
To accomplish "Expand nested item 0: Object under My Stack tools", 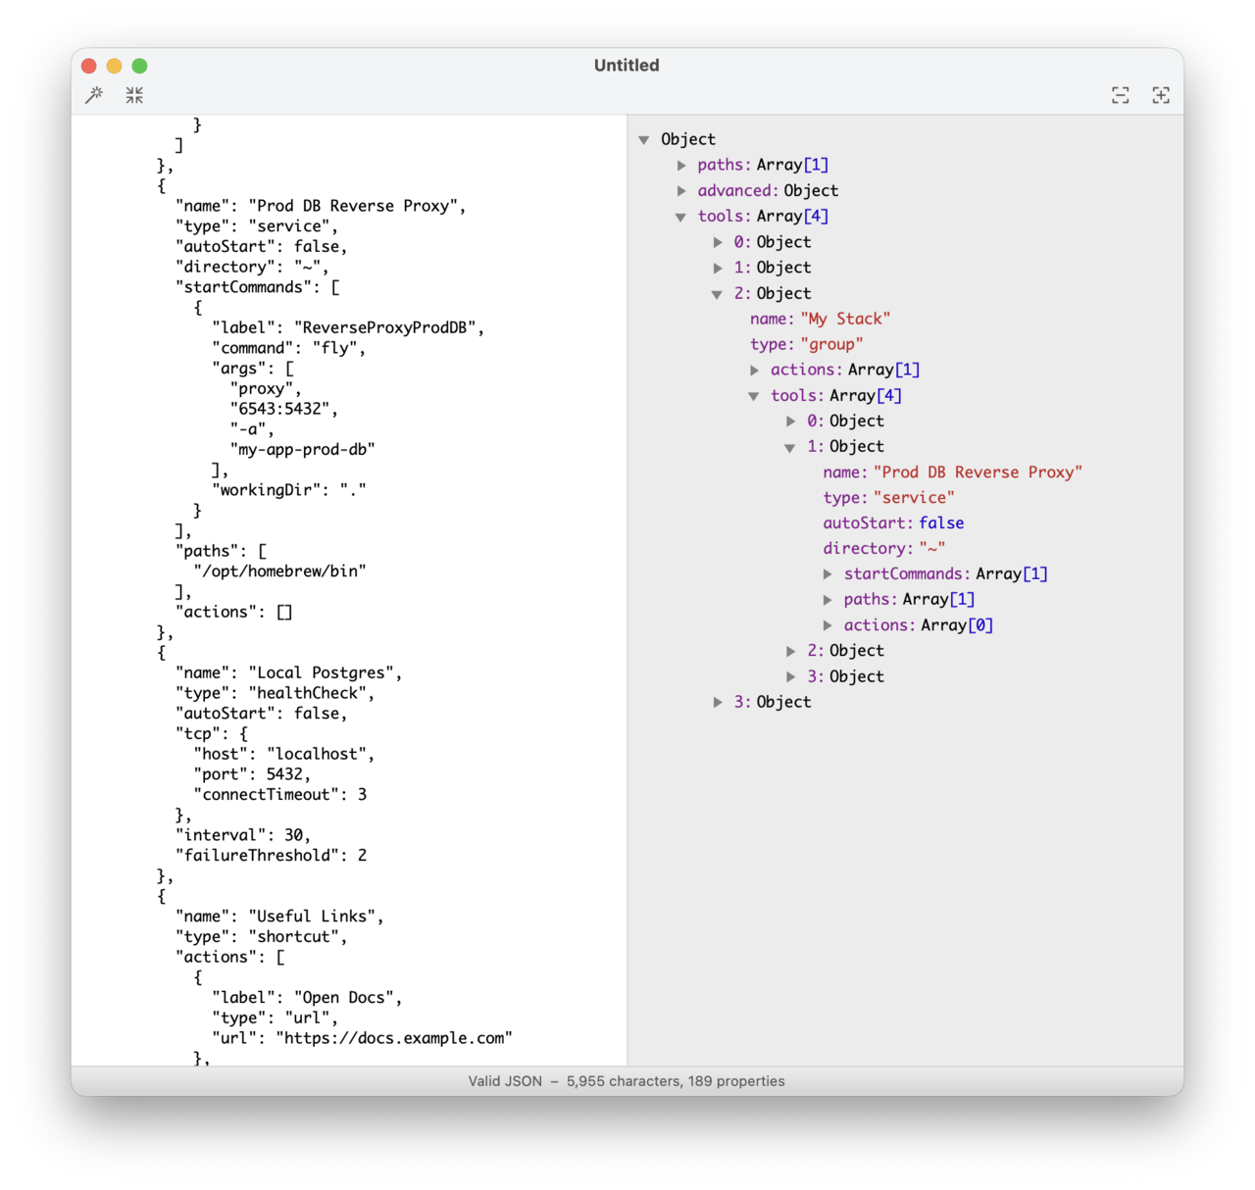I will [x=790, y=421].
